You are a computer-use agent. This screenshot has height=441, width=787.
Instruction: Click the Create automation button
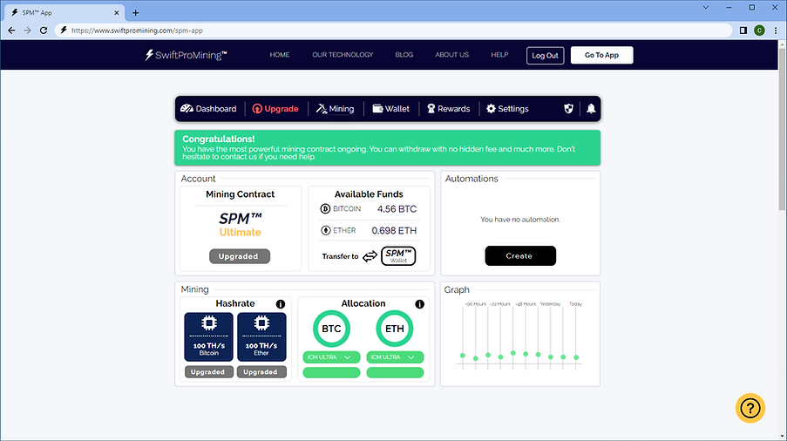point(520,256)
